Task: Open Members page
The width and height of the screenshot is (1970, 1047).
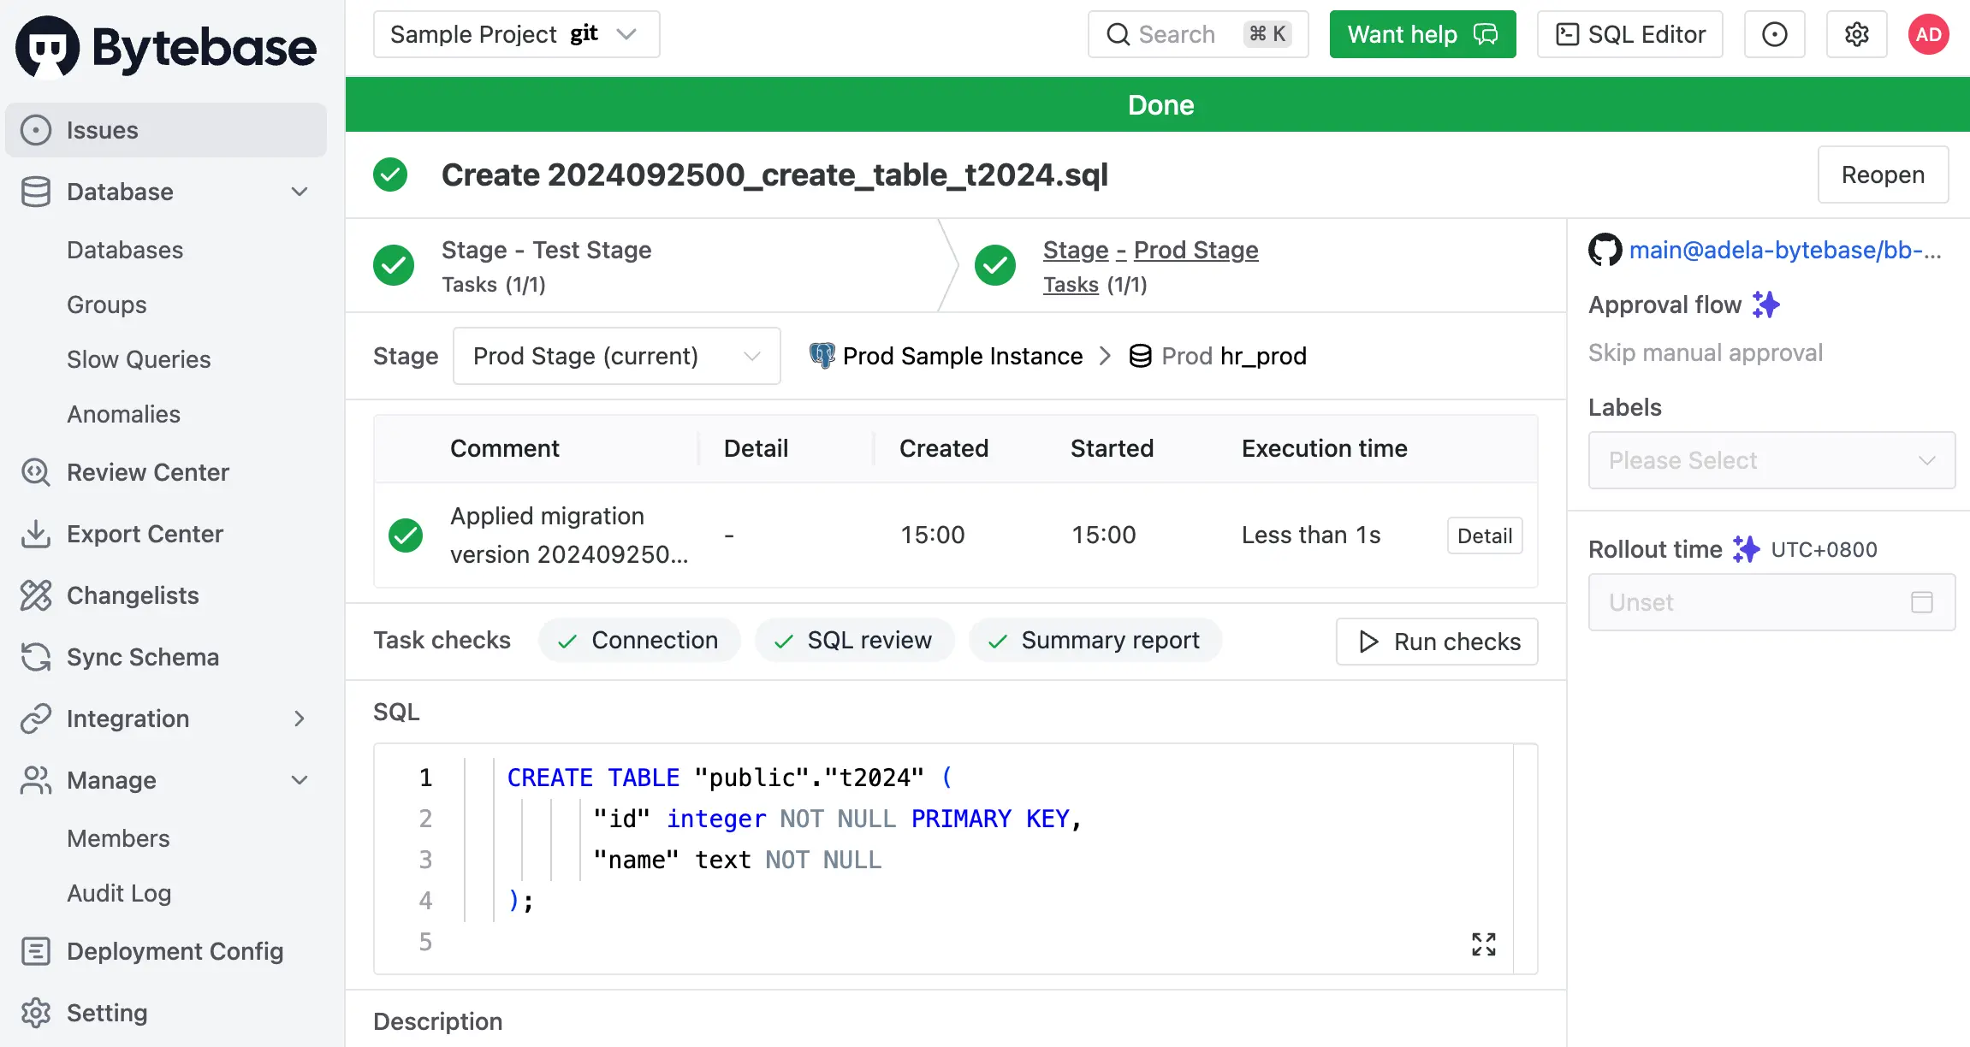Action: click(x=118, y=838)
